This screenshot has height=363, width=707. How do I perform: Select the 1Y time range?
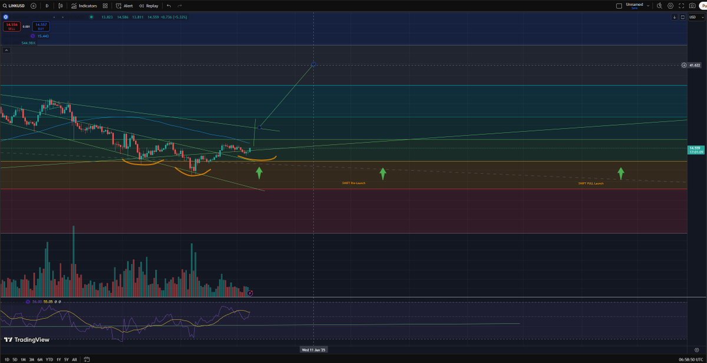tap(58, 359)
